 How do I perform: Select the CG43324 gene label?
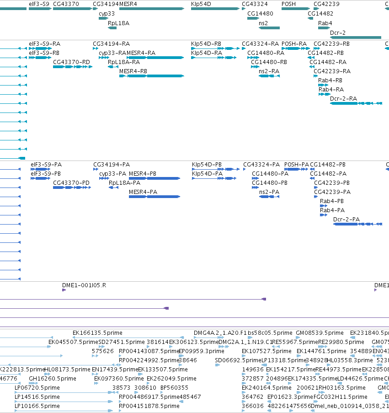(x=255, y=4)
